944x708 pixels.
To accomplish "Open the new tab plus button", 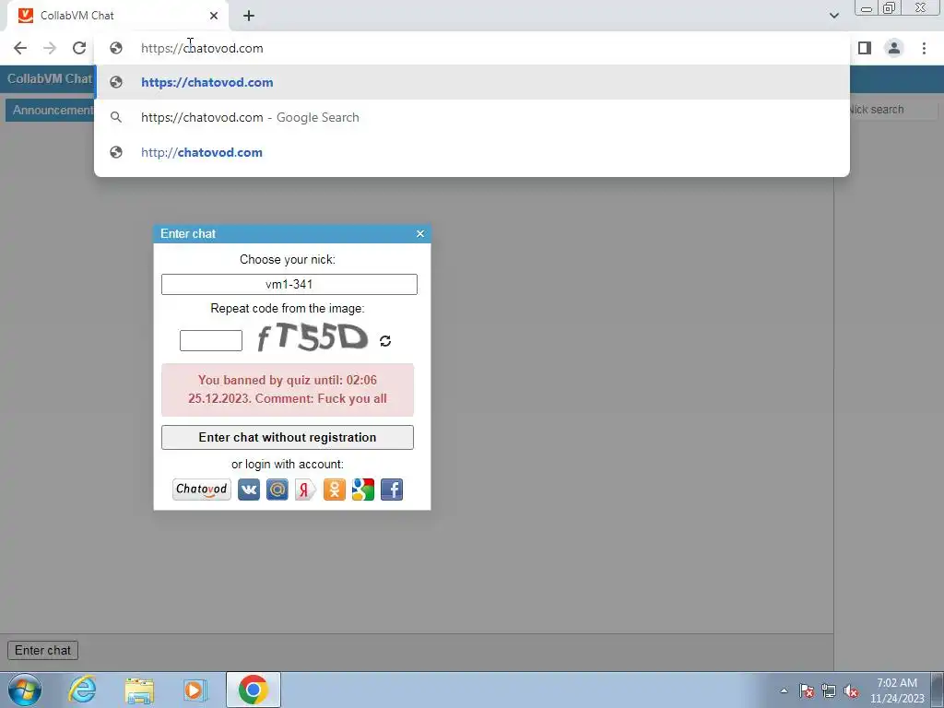I will (249, 16).
